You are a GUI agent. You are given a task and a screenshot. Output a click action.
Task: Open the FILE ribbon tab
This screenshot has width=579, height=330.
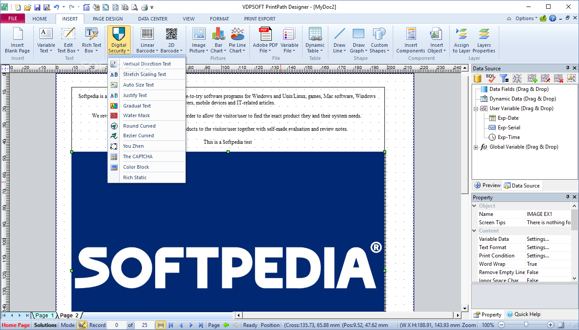[x=13, y=19]
